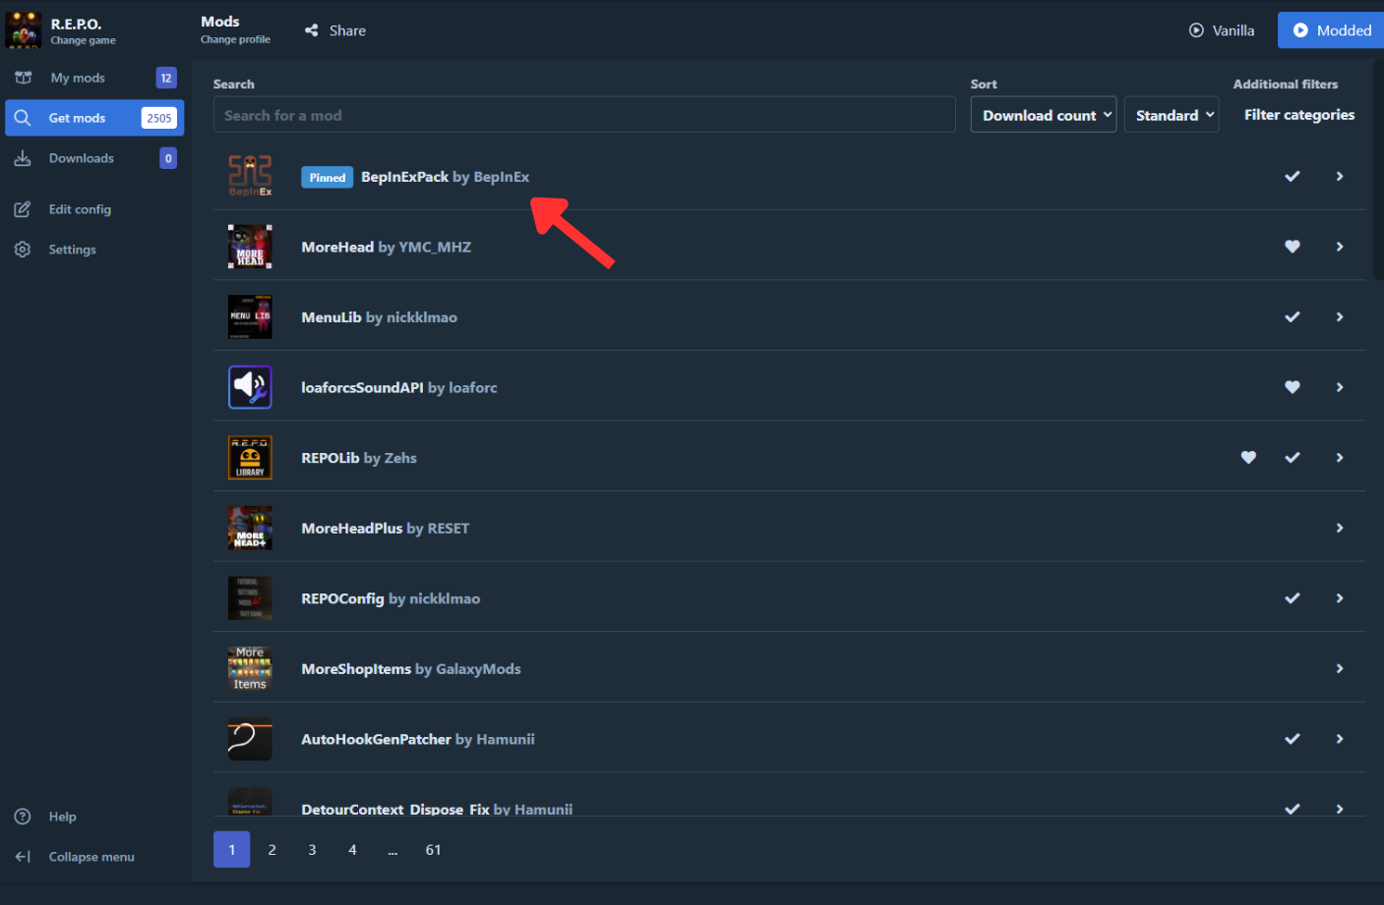Click the installed checkmark on BepInExPack row

(1293, 176)
